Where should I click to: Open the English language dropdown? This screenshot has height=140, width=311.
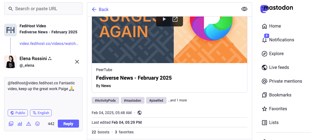pyautogui.click(x=41, y=113)
